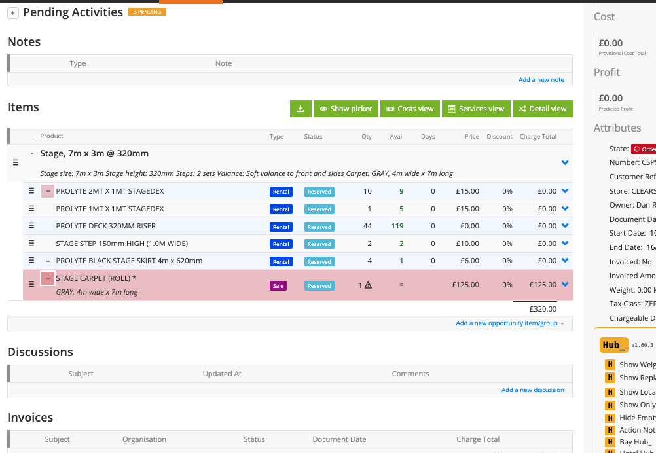Click the Charge Total header in Items table
656x453 pixels.
pos(538,136)
